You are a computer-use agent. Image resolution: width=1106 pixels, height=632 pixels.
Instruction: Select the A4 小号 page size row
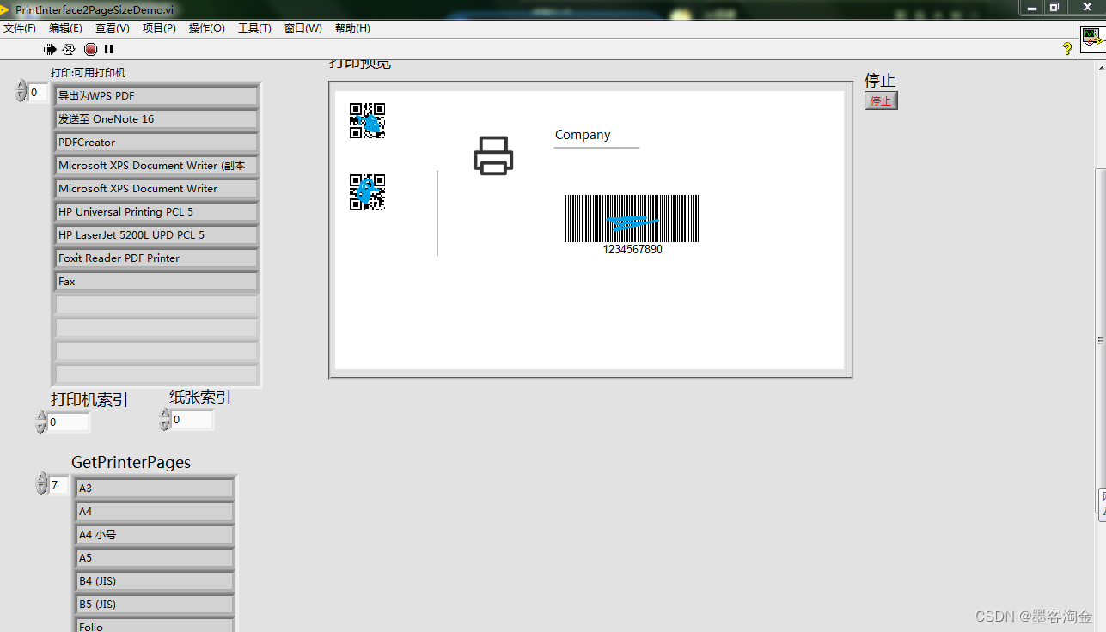click(x=155, y=535)
